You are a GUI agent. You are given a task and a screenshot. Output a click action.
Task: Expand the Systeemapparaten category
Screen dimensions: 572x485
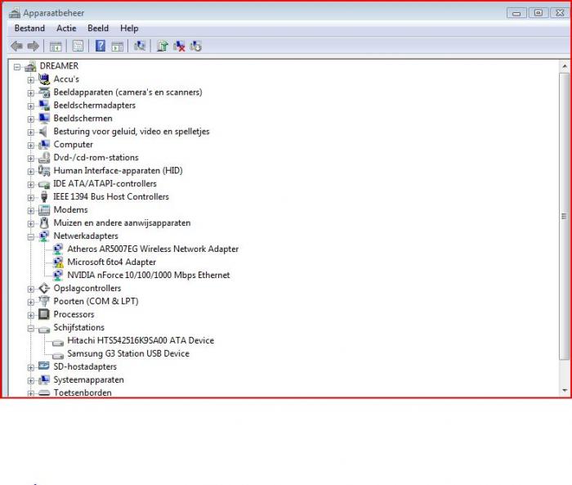coord(31,381)
